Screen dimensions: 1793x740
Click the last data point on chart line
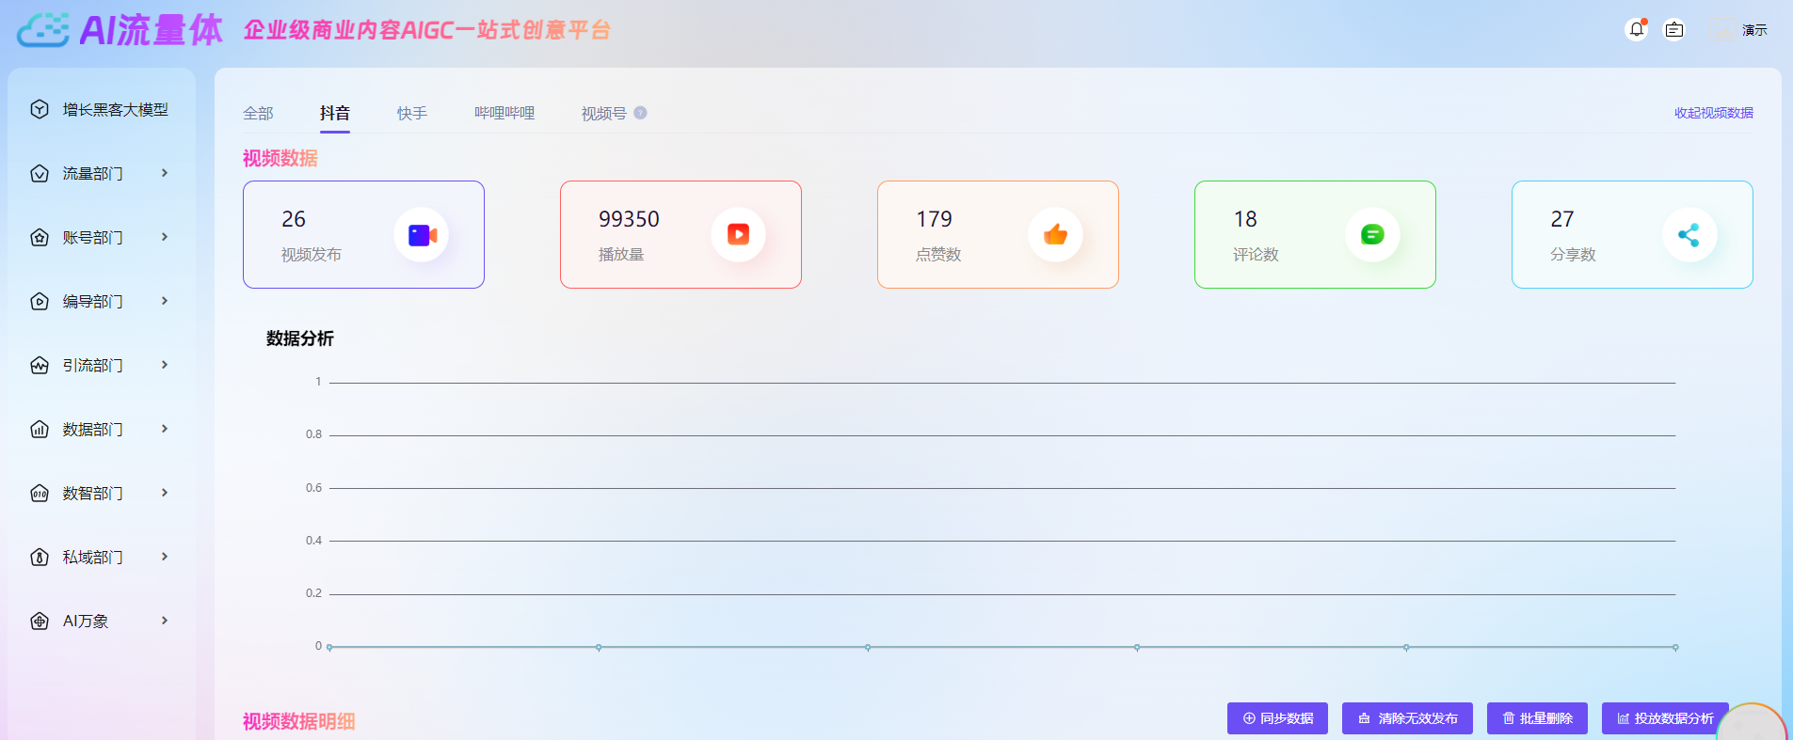[1675, 647]
